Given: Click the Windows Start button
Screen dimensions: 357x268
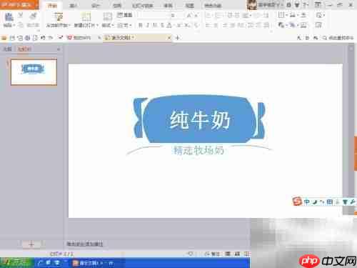Looking at the screenshot, I should (16, 263).
